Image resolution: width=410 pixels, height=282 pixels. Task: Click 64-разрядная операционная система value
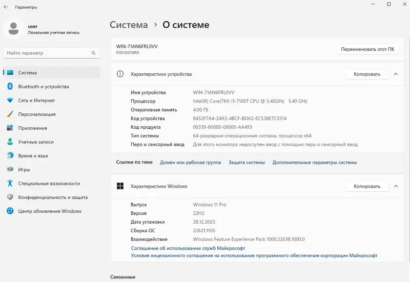click(252, 135)
